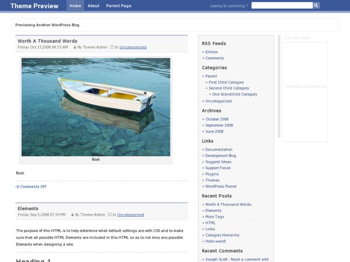Click the post date Friday Oct 17,2008
350x262 pixels.
click(x=43, y=47)
